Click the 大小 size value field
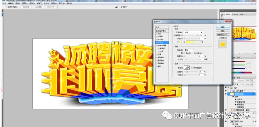 201,59
